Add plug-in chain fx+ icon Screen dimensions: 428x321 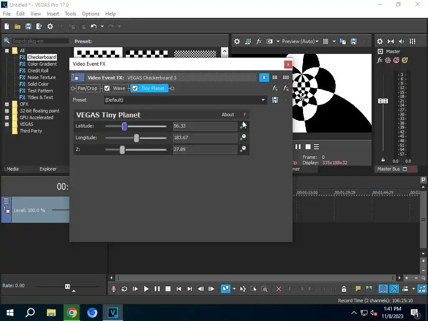point(275,88)
